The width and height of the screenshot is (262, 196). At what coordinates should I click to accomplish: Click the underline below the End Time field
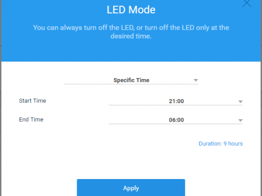click(x=176, y=124)
